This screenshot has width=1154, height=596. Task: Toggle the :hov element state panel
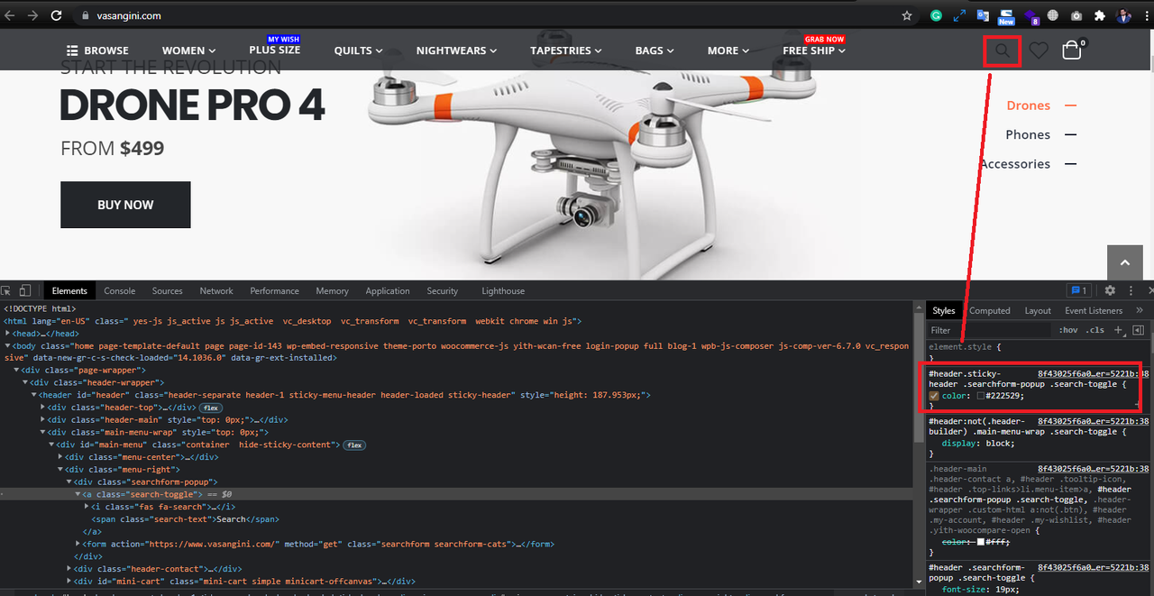click(x=1067, y=330)
